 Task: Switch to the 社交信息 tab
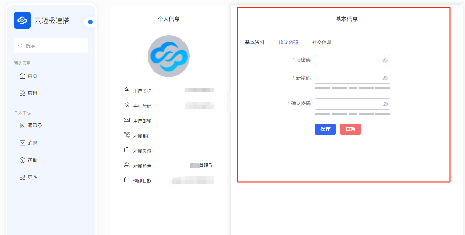coord(322,42)
